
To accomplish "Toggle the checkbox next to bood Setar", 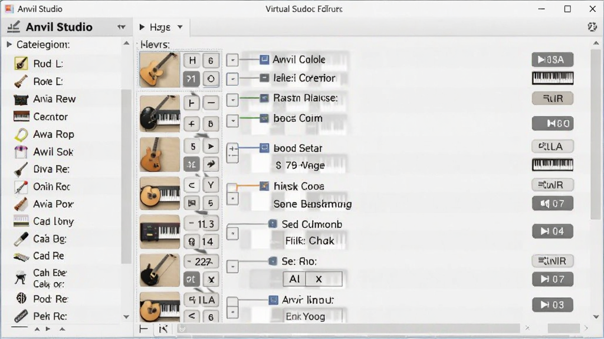I will (264, 148).
